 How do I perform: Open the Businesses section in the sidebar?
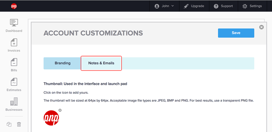14,105
